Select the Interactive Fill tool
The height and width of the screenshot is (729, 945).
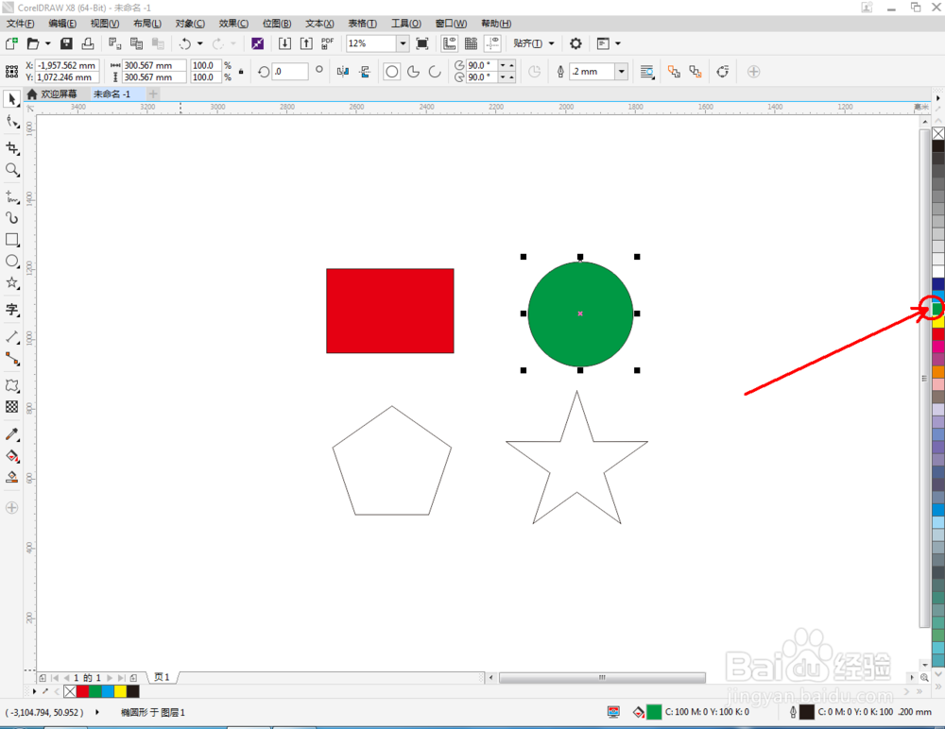pyautogui.click(x=12, y=456)
